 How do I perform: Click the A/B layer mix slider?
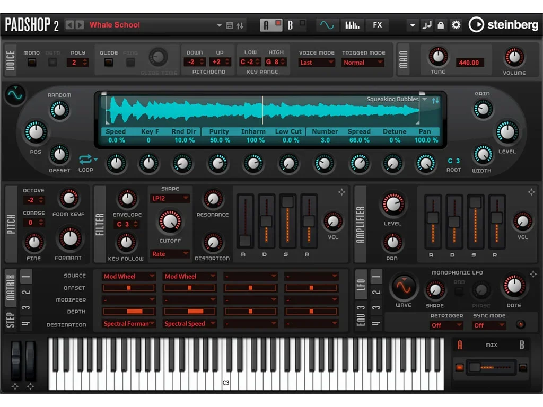coord(491,367)
